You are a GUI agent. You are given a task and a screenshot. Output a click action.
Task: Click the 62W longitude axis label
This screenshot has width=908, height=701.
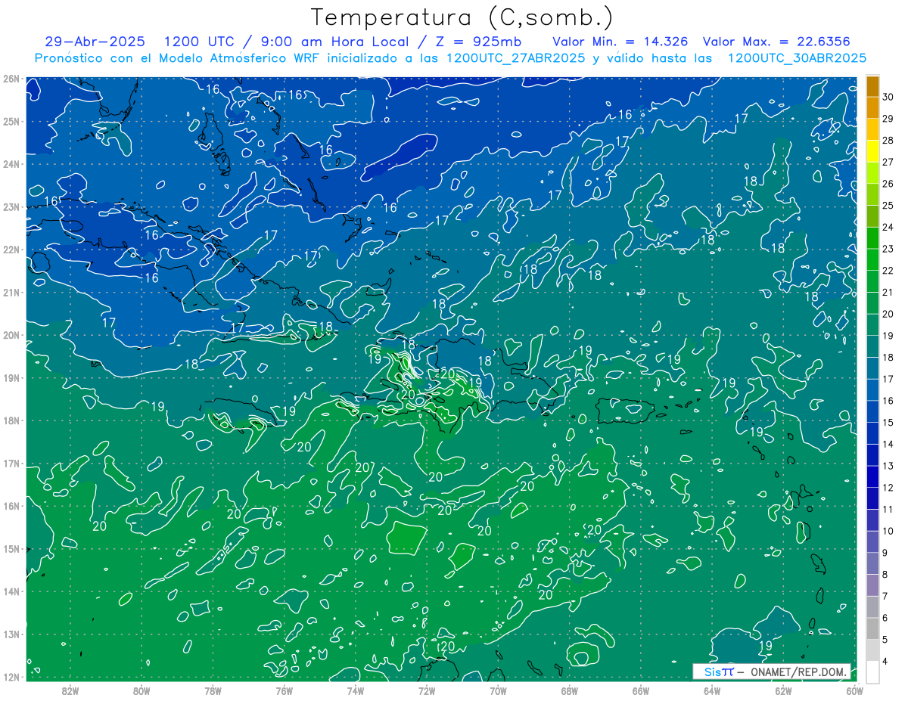(783, 691)
